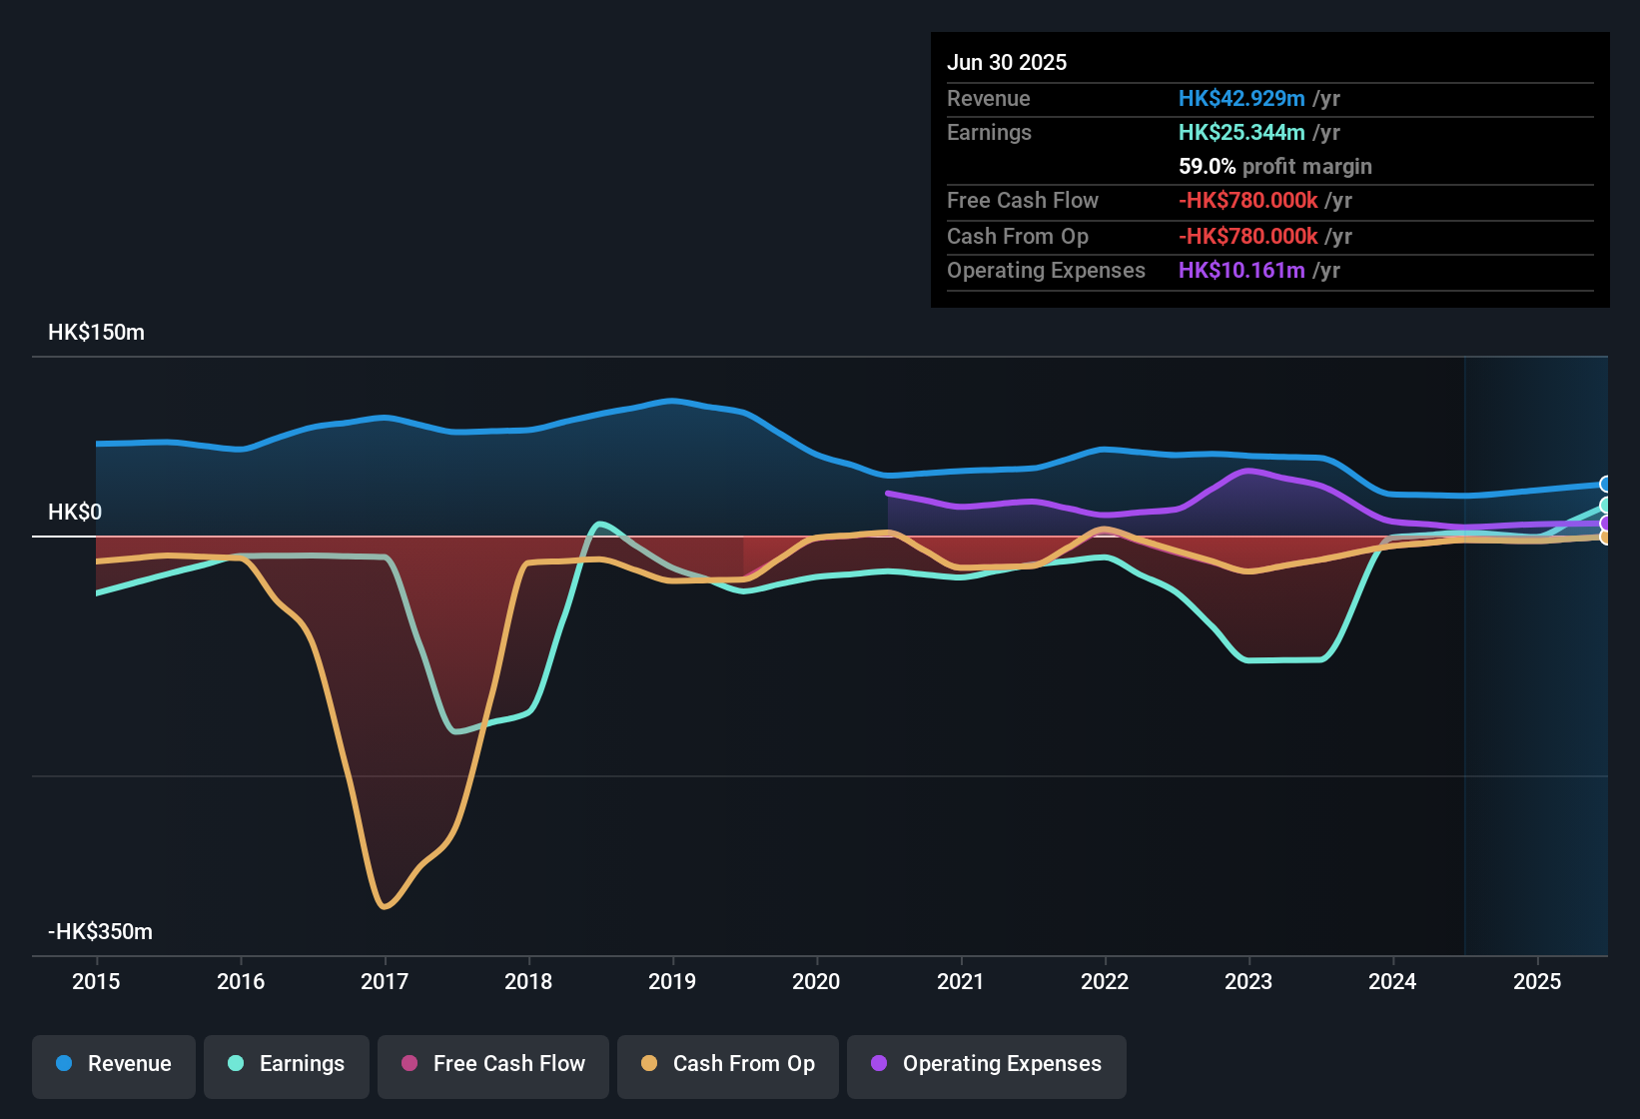
Task: Select the blue Revenue endpoint marker on chart
Action: point(1606,483)
